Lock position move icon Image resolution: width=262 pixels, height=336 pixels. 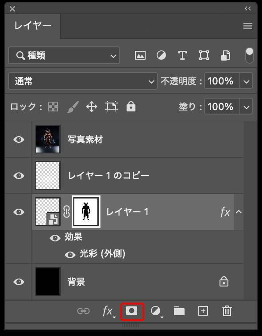click(x=92, y=107)
